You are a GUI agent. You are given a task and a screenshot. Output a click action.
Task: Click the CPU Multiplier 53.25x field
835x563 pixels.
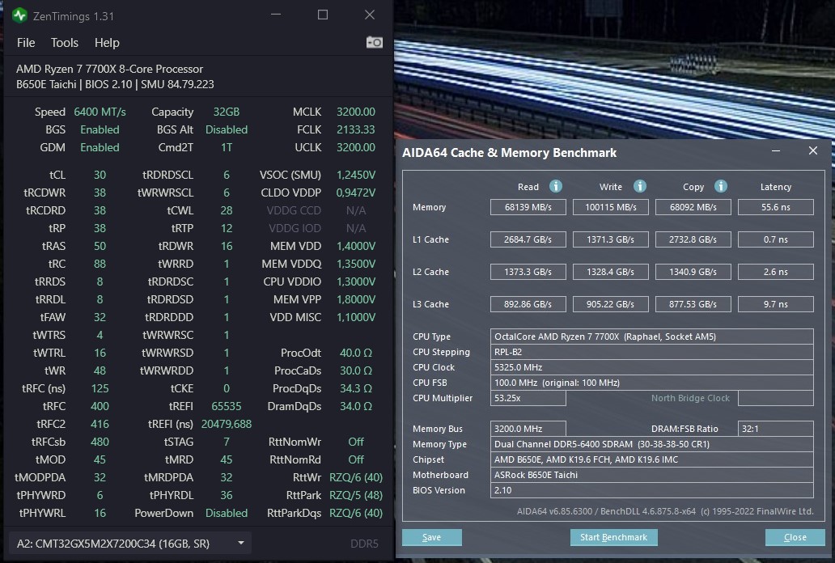pyautogui.click(x=528, y=398)
